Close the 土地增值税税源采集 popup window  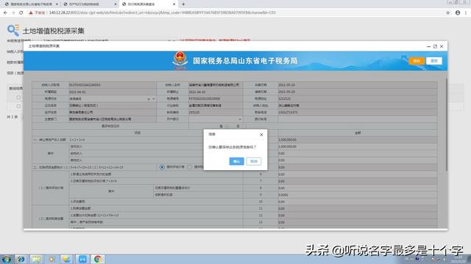tap(442, 46)
